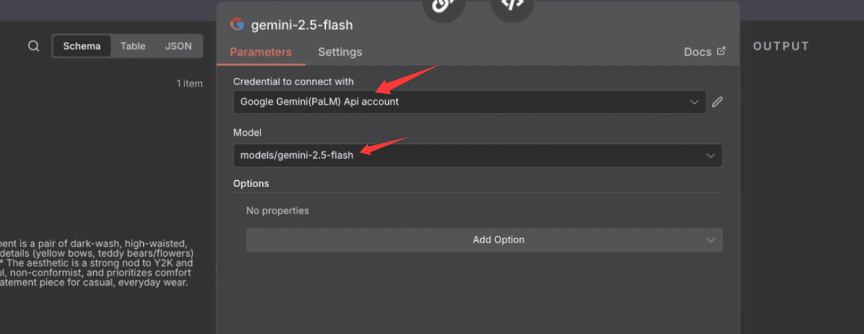
Task: Switch to the JSON view
Action: [x=178, y=46]
